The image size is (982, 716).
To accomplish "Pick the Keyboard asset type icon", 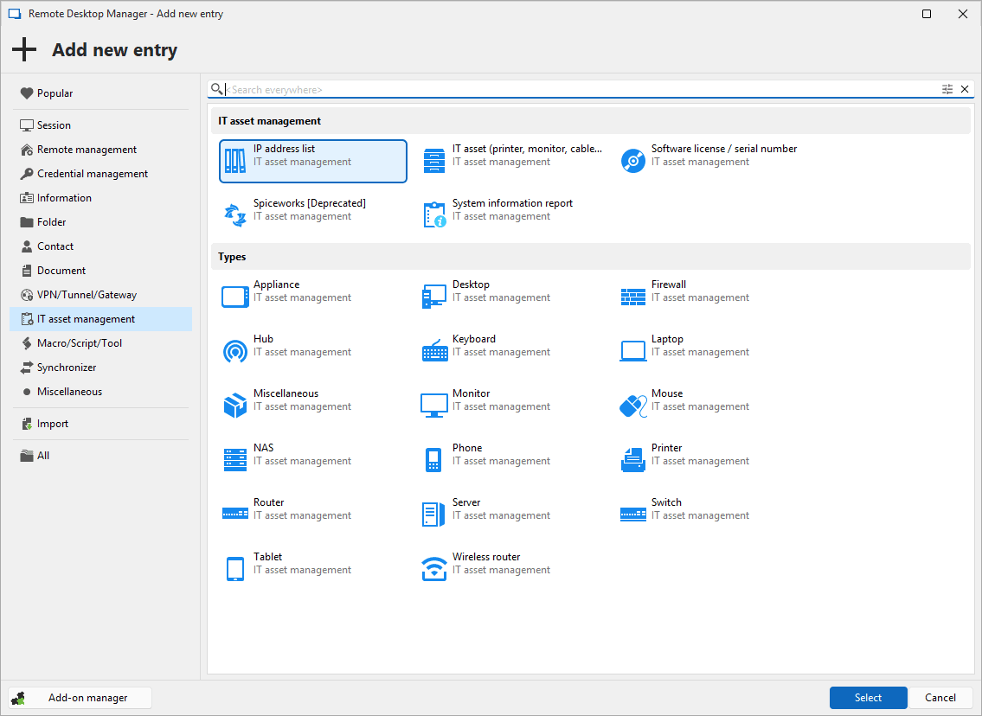I will click(434, 351).
